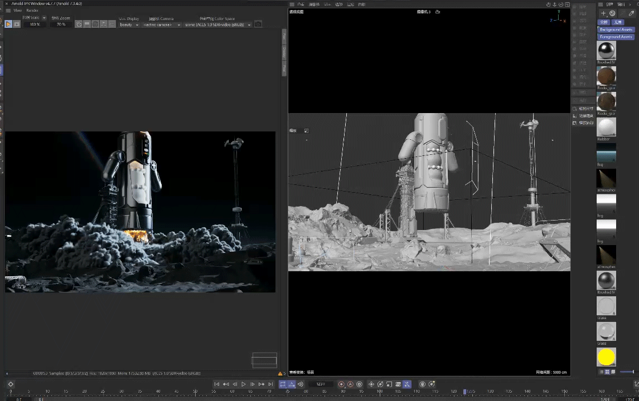Click the motion clip icon with yellow dot
The height and width of the screenshot is (401, 639).
click(432, 384)
